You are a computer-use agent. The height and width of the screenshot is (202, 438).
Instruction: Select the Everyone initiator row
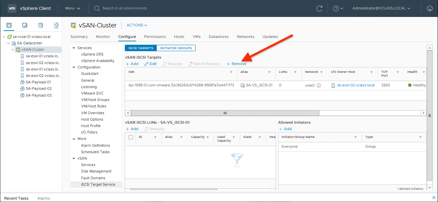(x=352, y=147)
